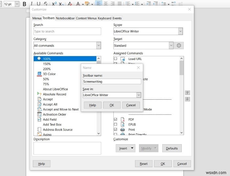Close the Name dialog with X
The height and width of the screenshot is (176, 230).
[x=138, y=68]
